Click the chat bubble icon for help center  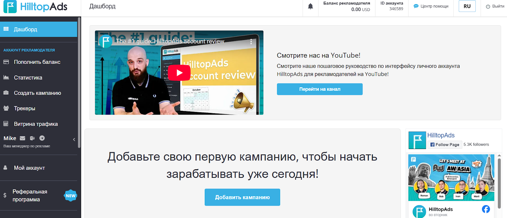416,6
